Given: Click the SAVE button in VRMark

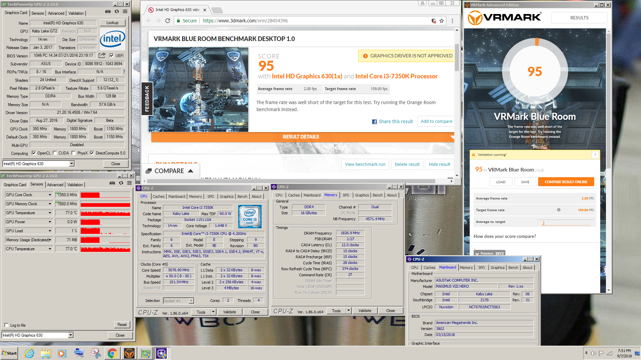Looking at the screenshot, I should [x=525, y=182].
